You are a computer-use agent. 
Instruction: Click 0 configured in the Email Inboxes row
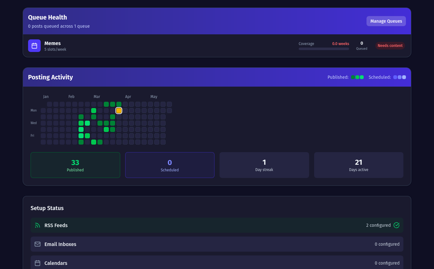tap(387, 244)
